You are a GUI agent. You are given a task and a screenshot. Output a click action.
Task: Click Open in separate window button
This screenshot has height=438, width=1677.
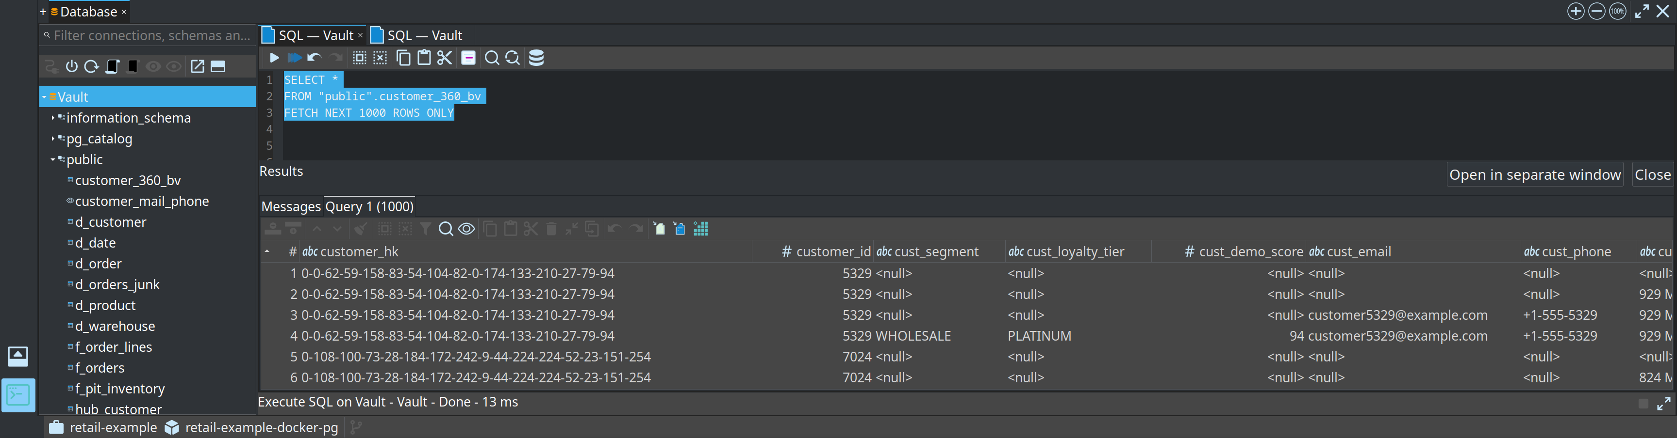[x=1534, y=175]
